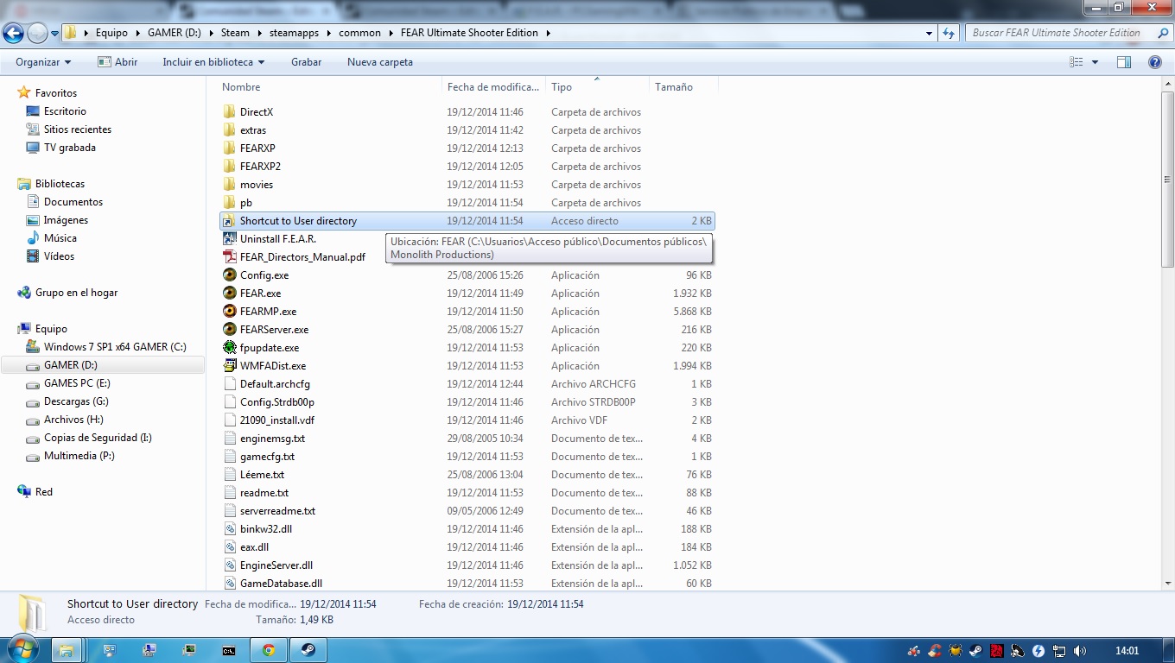Switch to Steam on the taskbar
The image size is (1175, 663).
(x=308, y=650)
